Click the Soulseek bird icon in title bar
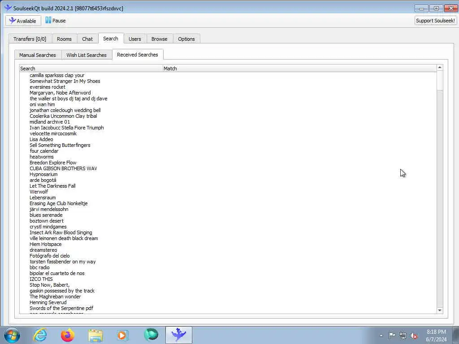Viewport: 459px width, 344px height. (8, 8)
